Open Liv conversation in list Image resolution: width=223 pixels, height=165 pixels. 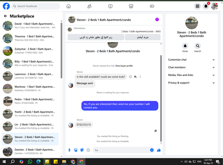(x=30, y=127)
